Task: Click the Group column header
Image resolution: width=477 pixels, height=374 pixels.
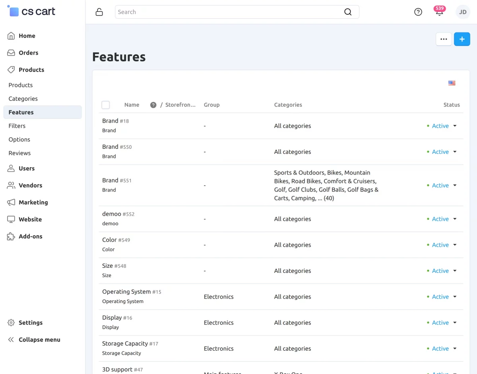Action: tap(211, 105)
